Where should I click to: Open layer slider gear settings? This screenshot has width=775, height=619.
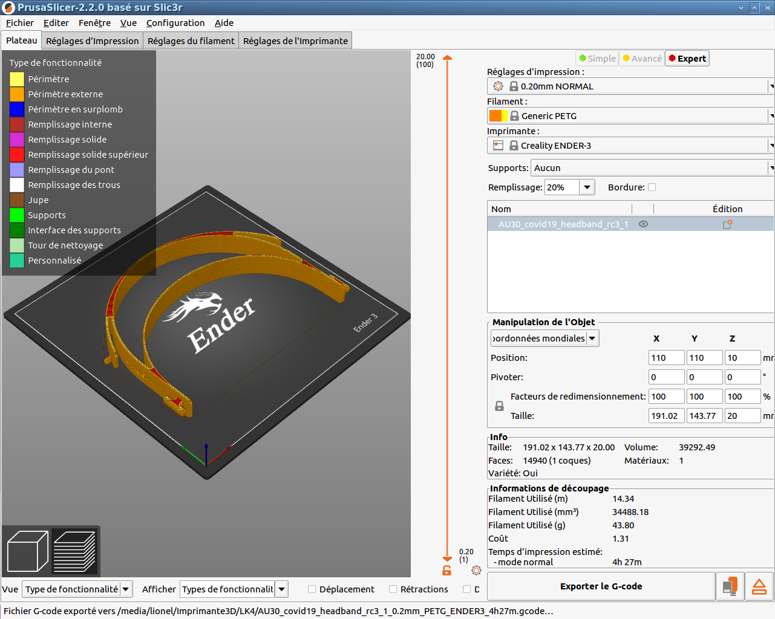[x=476, y=570]
